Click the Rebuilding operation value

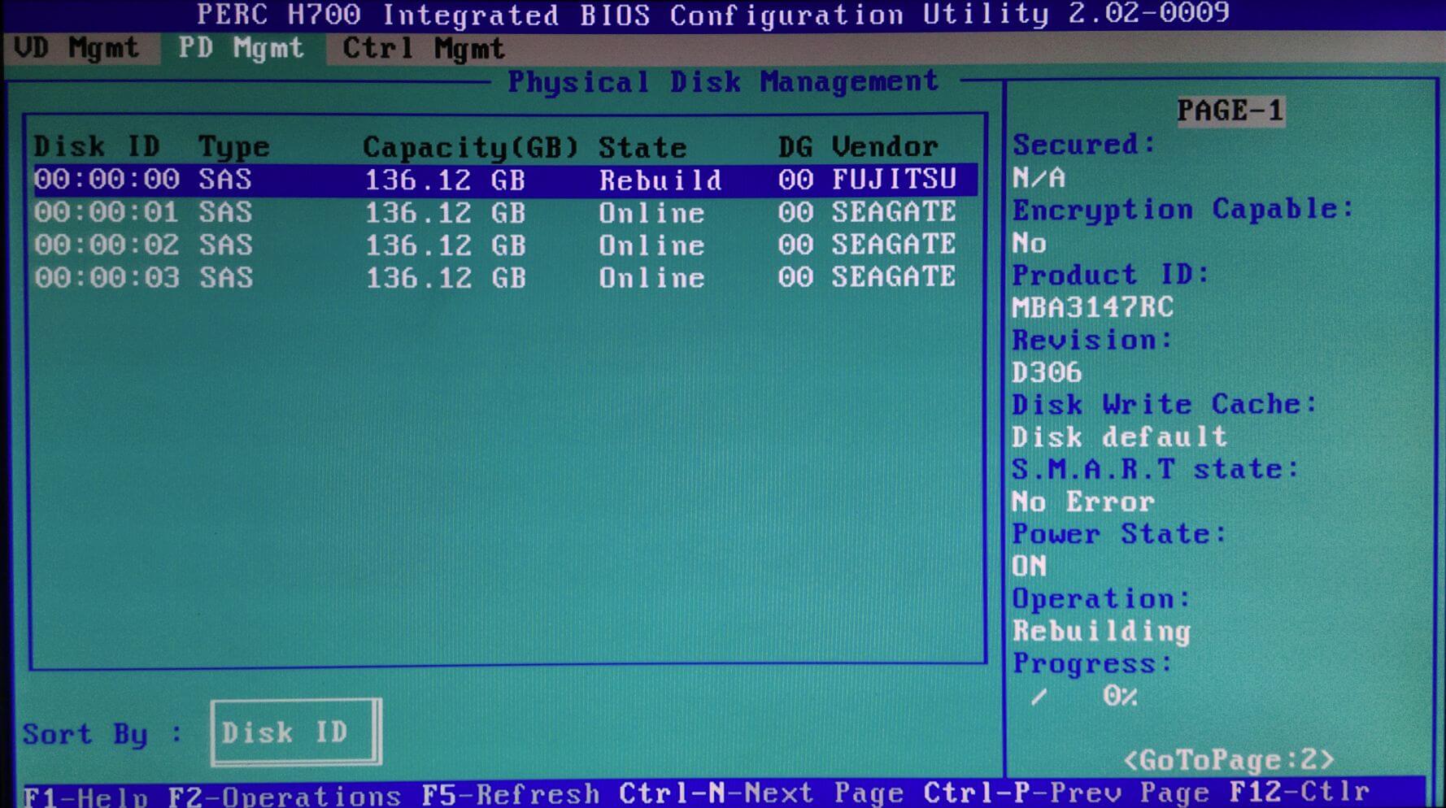1101,632
